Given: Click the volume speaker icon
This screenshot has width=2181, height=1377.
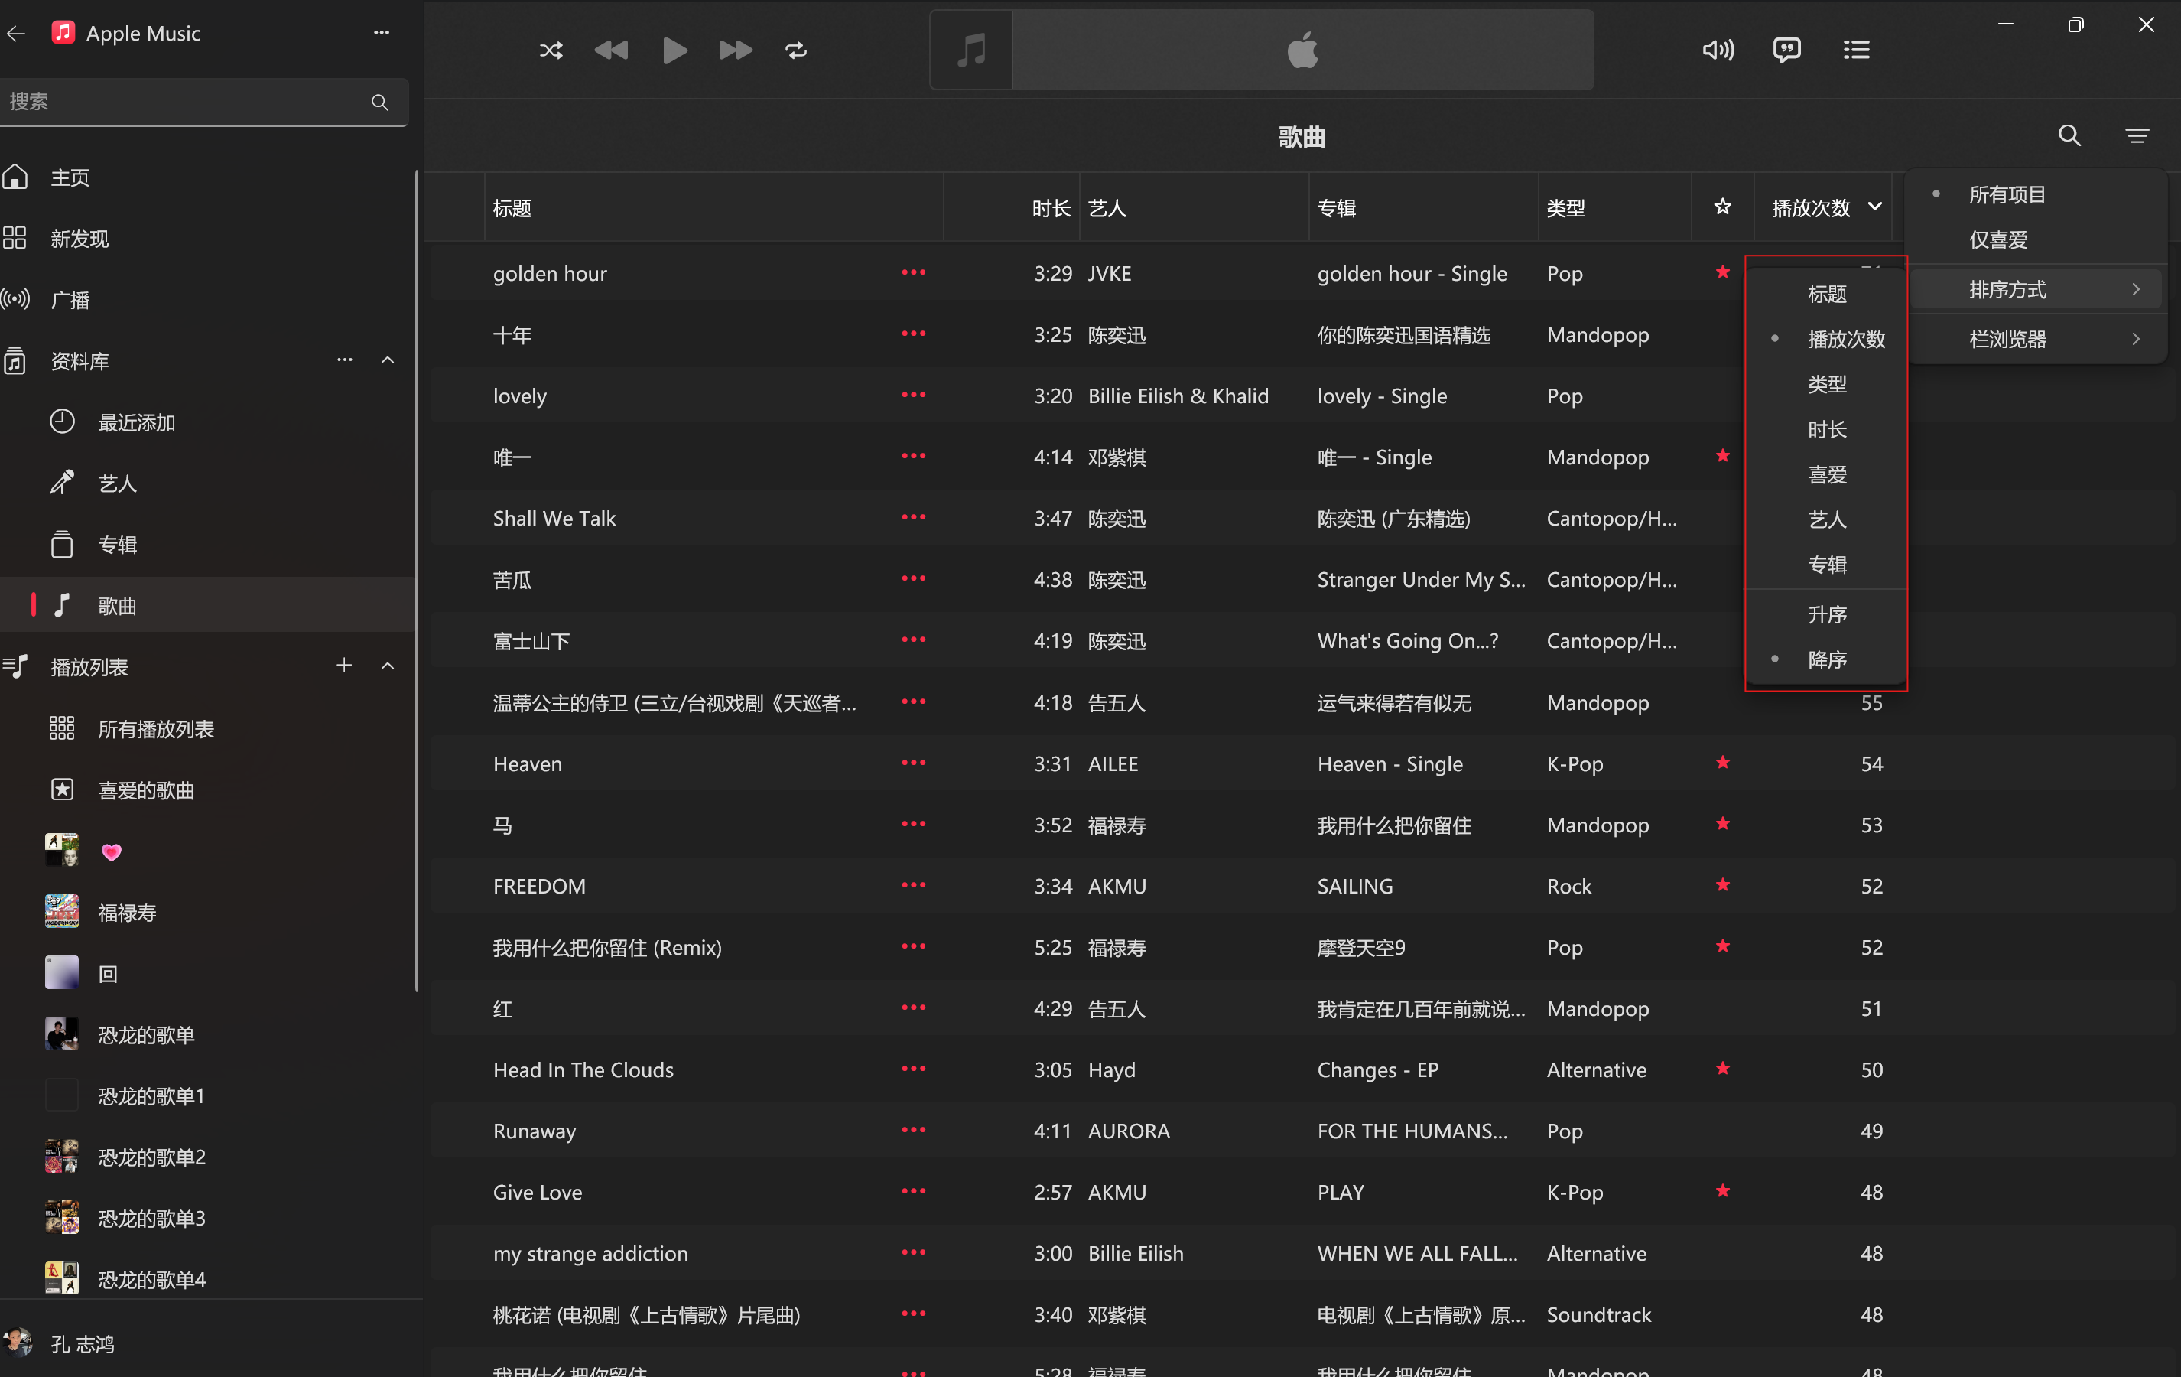Looking at the screenshot, I should [1718, 50].
